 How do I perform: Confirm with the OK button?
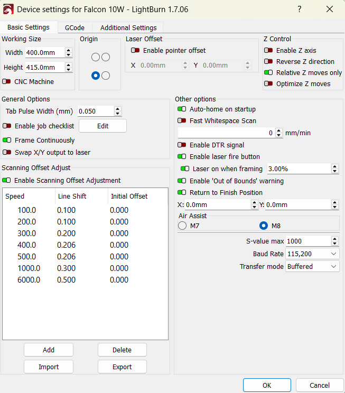pyautogui.click(x=267, y=385)
